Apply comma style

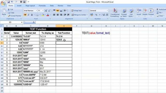tap(100, 15)
